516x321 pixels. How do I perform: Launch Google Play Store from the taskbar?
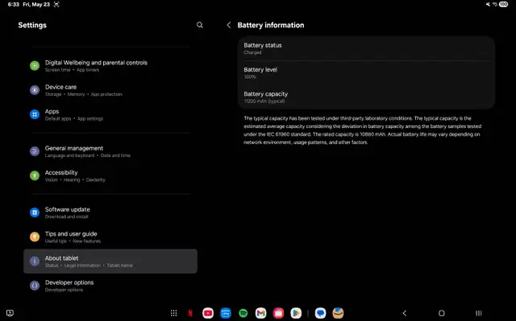(296, 313)
